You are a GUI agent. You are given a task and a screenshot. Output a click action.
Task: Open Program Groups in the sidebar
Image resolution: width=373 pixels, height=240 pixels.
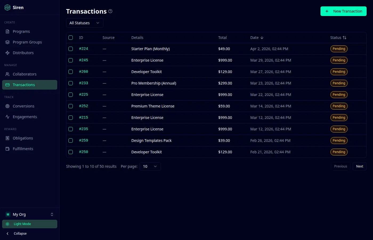(30, 42)
